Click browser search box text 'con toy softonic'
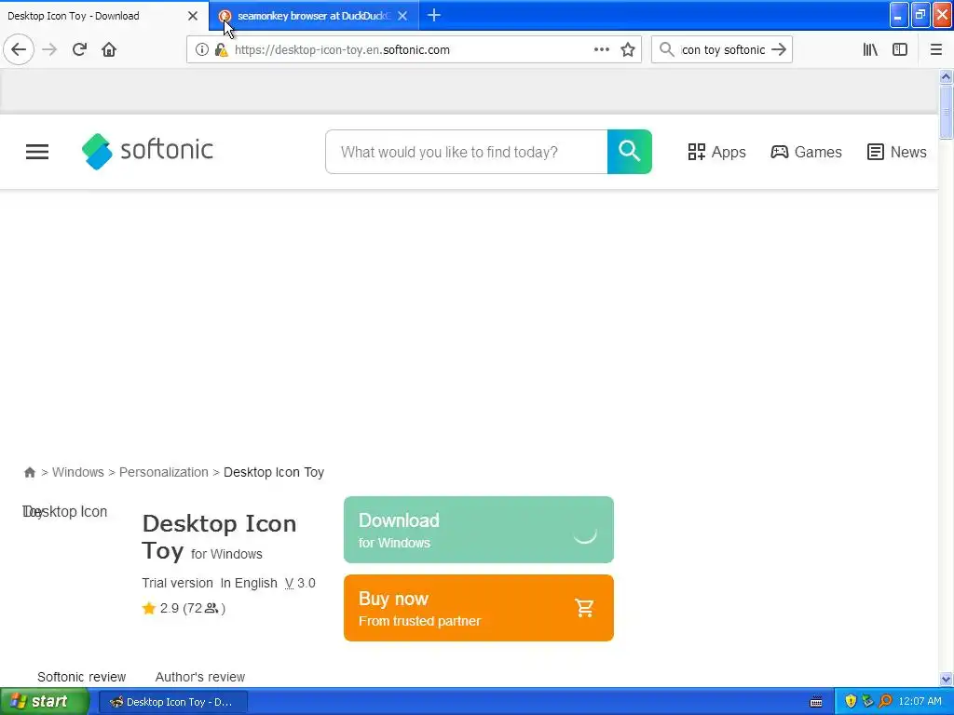The image size is (954, 715). coord(723,50)
